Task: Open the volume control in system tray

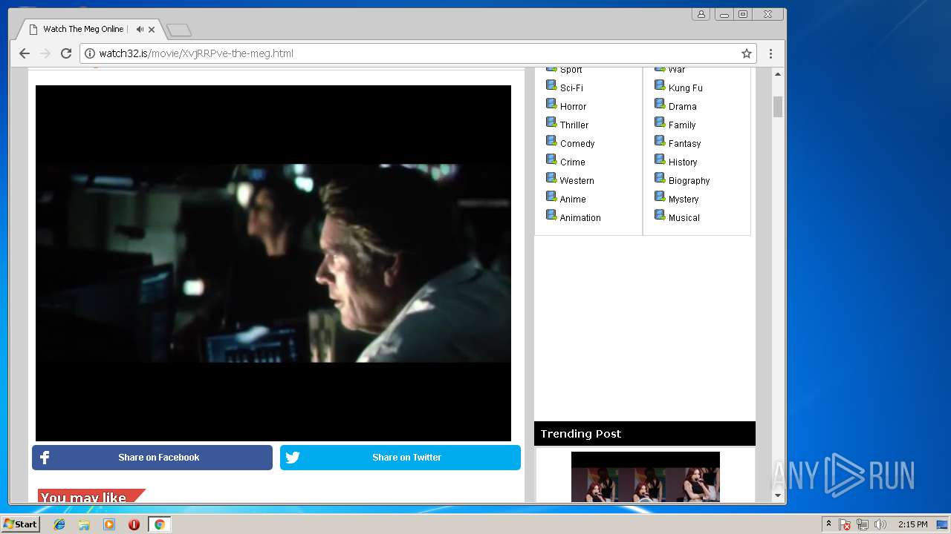Action: (x=880, y=524)
